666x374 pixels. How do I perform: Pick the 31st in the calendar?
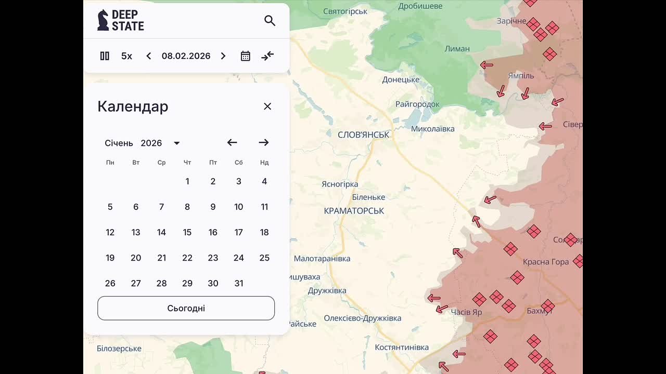pos(239,284)
